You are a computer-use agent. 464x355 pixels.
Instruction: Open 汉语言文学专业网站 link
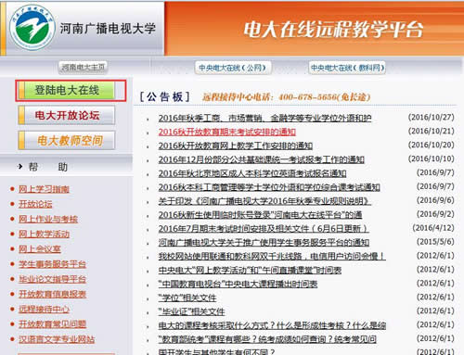(x=57, y=339)
